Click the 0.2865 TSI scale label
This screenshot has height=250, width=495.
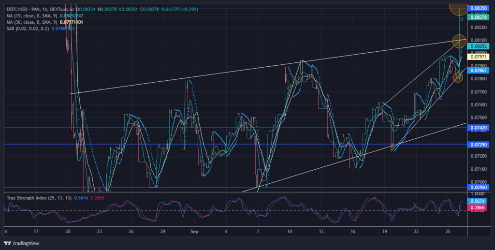coord(478,208)
